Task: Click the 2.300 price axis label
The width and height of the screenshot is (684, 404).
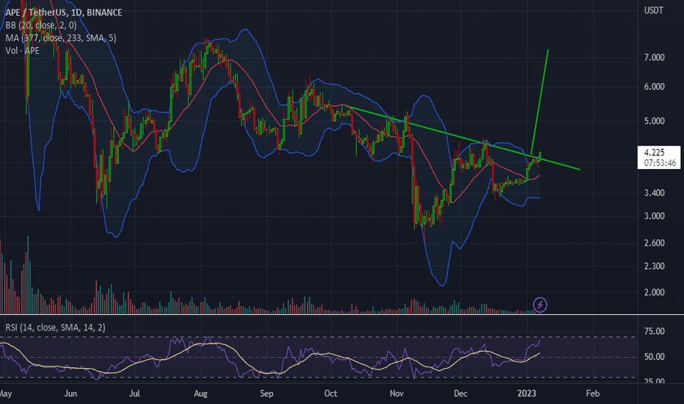Action: 655,266
